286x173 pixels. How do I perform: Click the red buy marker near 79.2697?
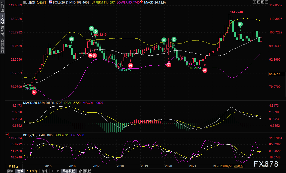pyautogui.click(x=34, y=92)
